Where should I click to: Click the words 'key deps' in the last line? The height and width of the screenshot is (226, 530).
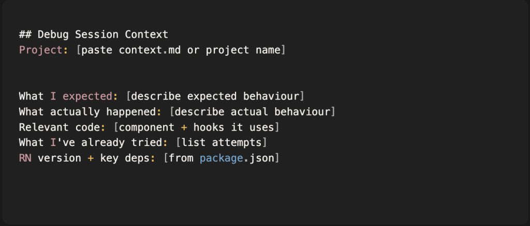click(x=125, y=158)
